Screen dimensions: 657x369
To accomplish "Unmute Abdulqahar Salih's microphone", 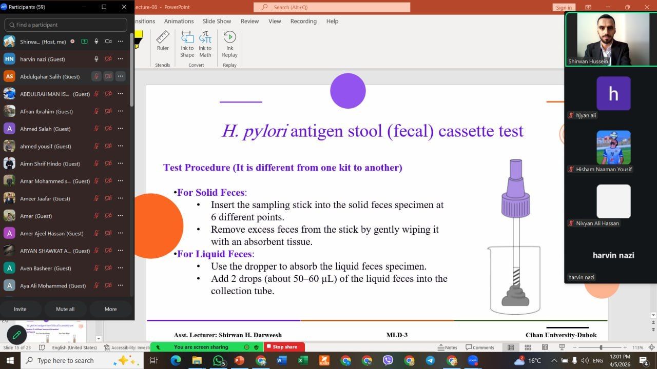I will point(96,76).
